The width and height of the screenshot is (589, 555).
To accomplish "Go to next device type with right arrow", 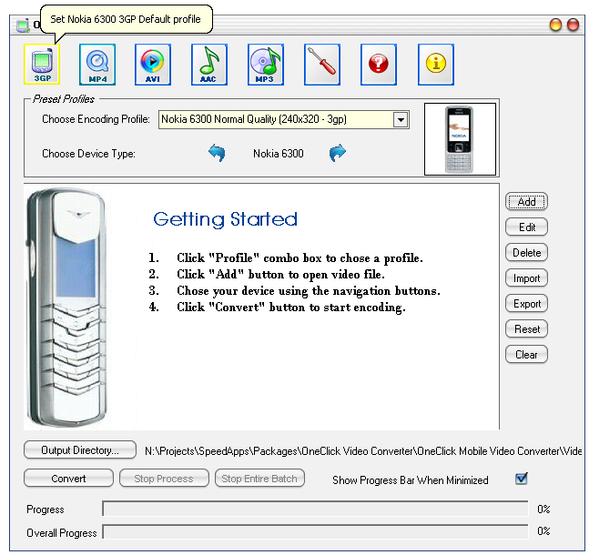I will point(338,153).
